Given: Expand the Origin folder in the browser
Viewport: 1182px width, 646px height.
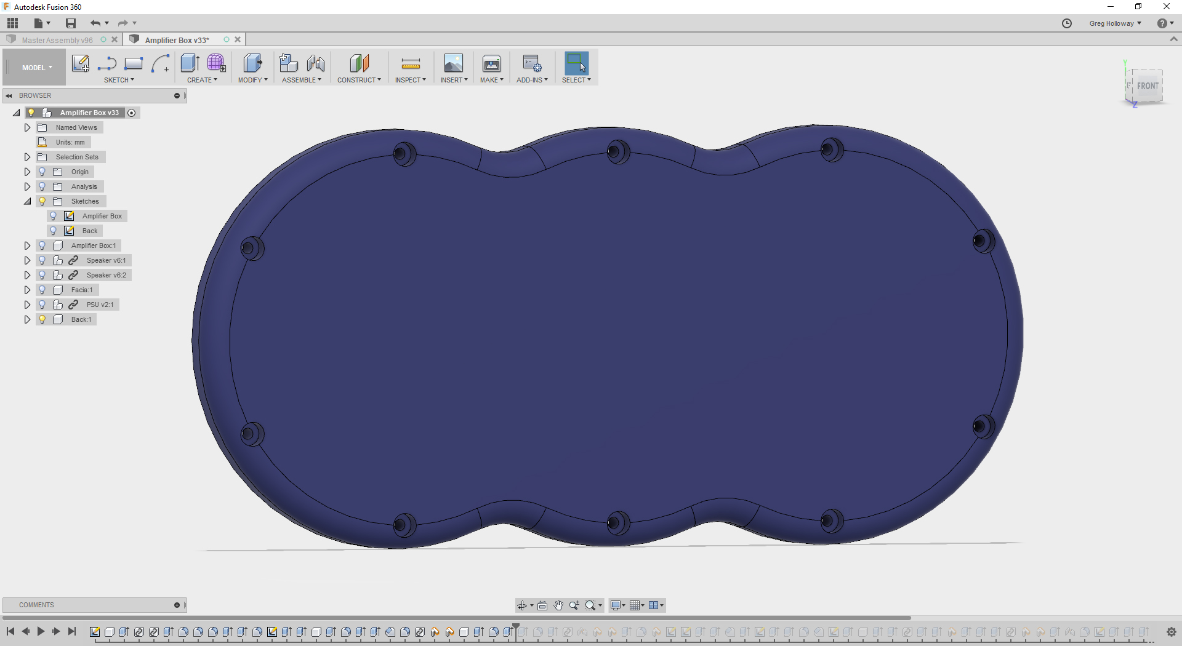Looking at the screenshot, I should coord(27,172).
